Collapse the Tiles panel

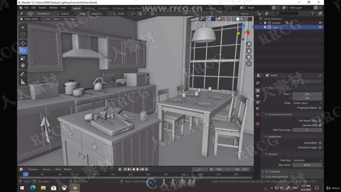tap(269, 88)
